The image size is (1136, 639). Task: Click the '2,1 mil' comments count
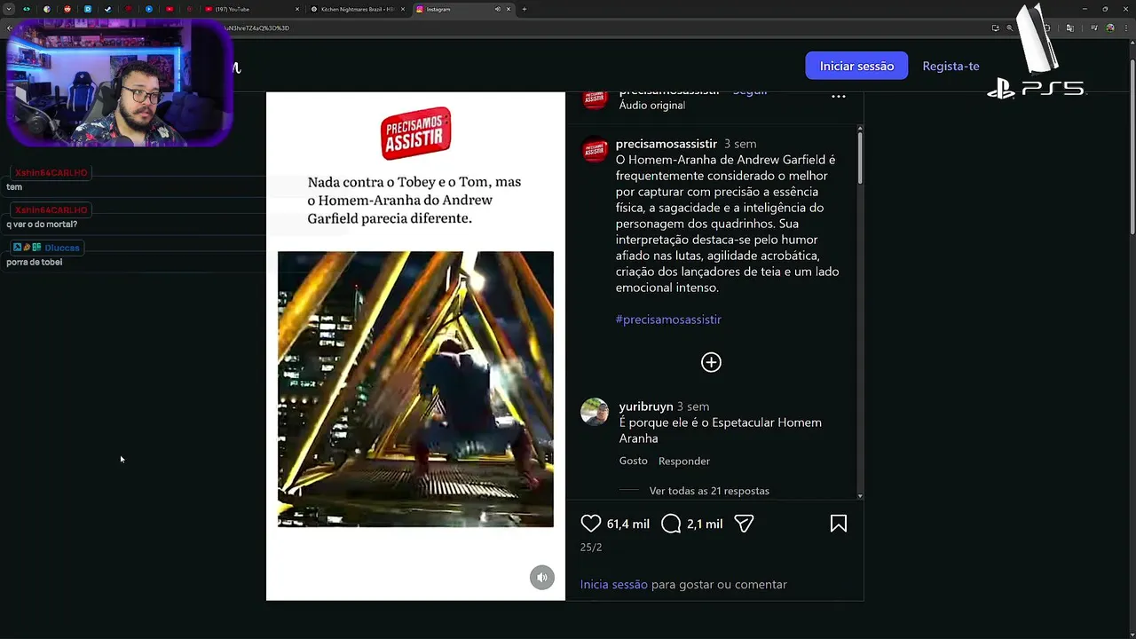(x=705, y=524)
